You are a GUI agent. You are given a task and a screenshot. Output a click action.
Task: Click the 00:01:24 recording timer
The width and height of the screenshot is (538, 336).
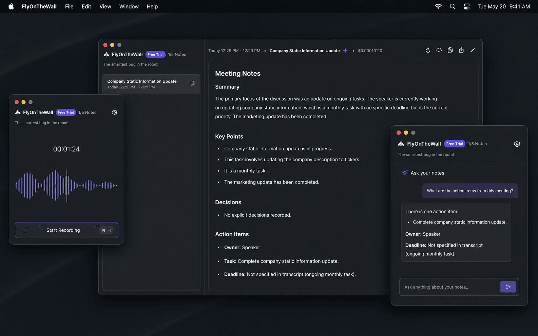[66, 149]
